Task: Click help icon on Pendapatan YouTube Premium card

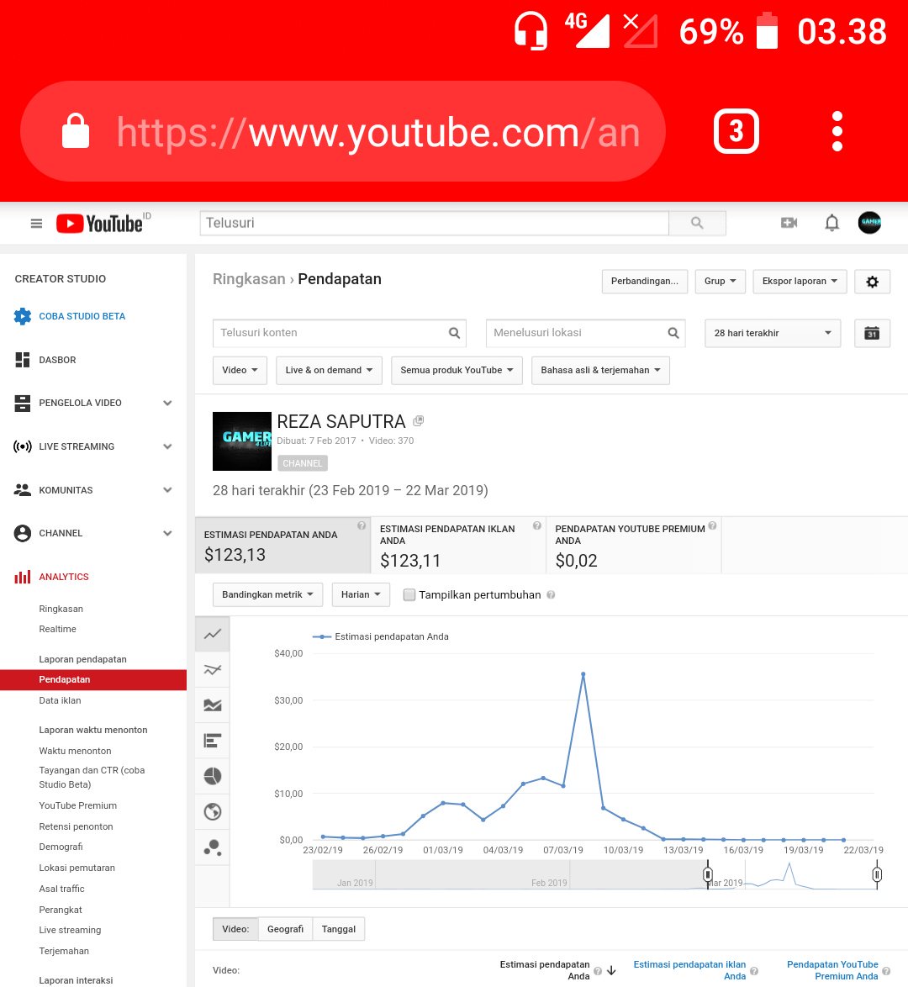Action: pos(712,525)
